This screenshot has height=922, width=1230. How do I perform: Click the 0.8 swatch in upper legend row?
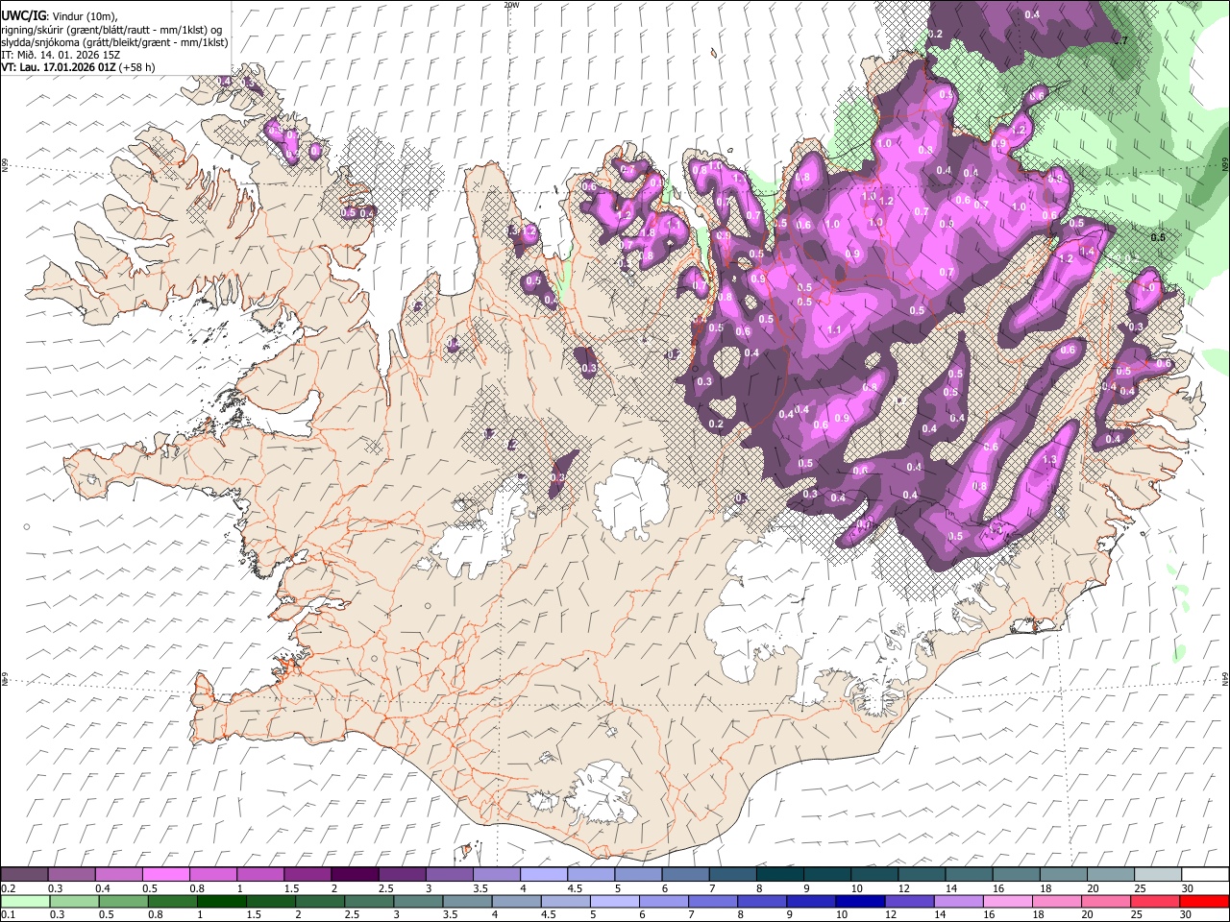click(x=213, y=875)
